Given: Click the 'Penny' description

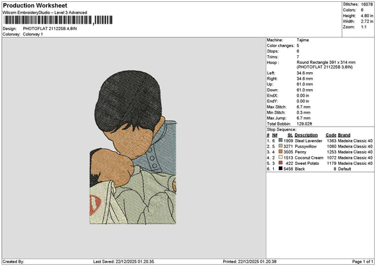Looking at the screenshot, I should [300, 152].
